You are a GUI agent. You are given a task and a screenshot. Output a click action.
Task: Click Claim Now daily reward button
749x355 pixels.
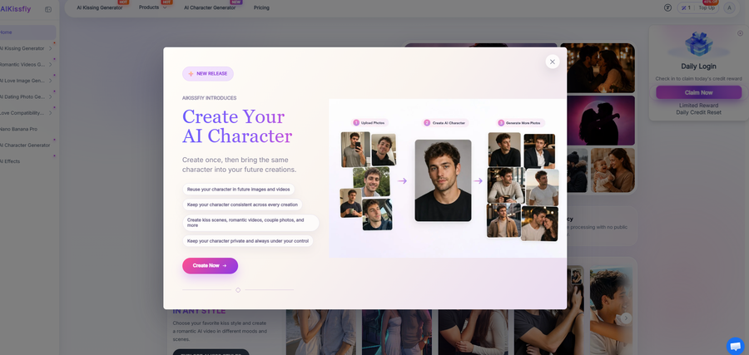tap(698, 92)
